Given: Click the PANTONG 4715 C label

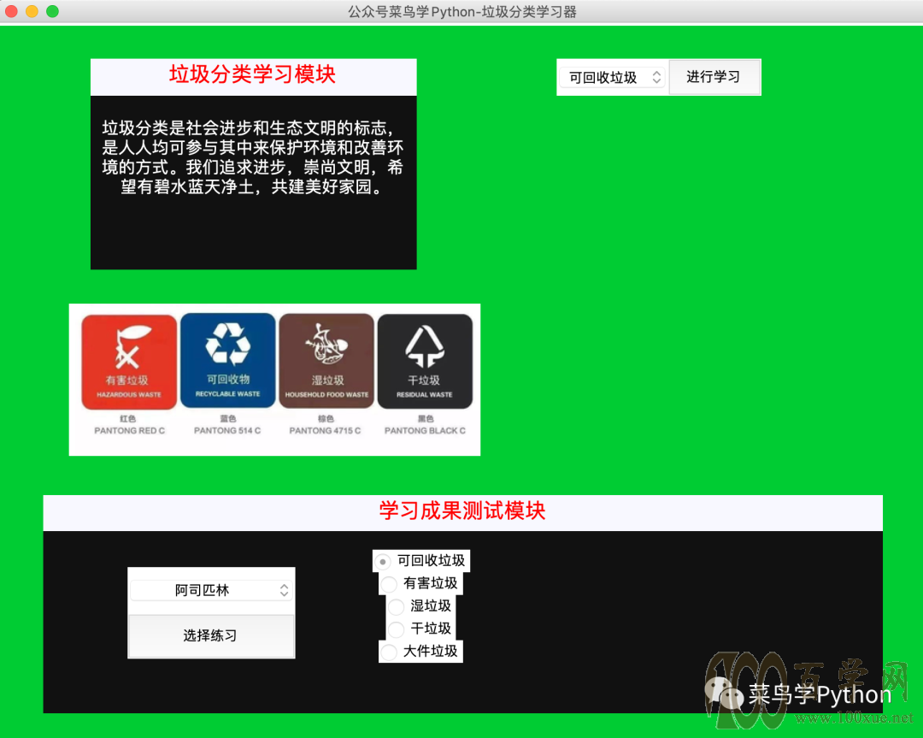Looking at the screenshot, I should pyautogui.click(x=325, y=430).
